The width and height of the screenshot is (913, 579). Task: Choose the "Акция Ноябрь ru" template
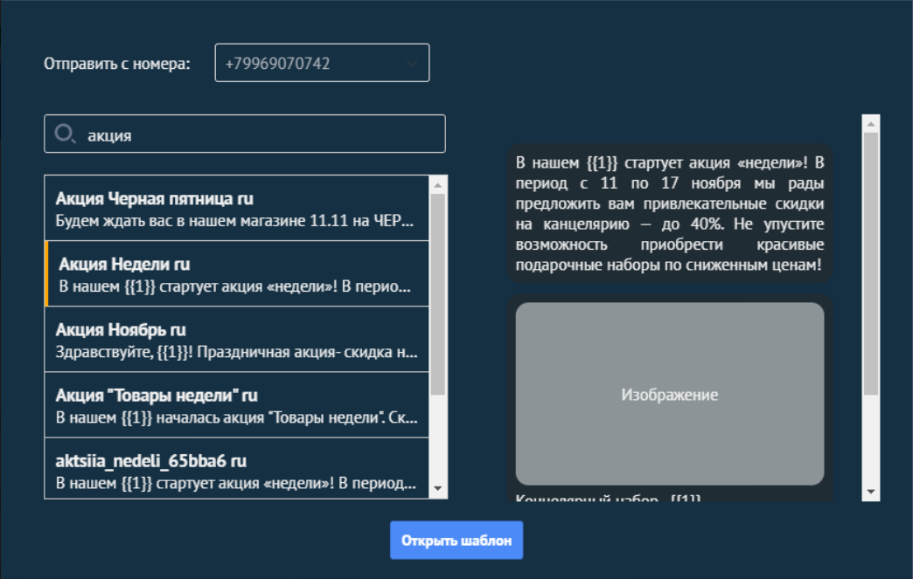(236, 340)
